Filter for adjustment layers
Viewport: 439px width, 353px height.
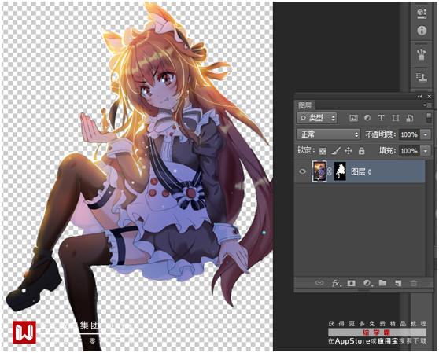[367, 118]
